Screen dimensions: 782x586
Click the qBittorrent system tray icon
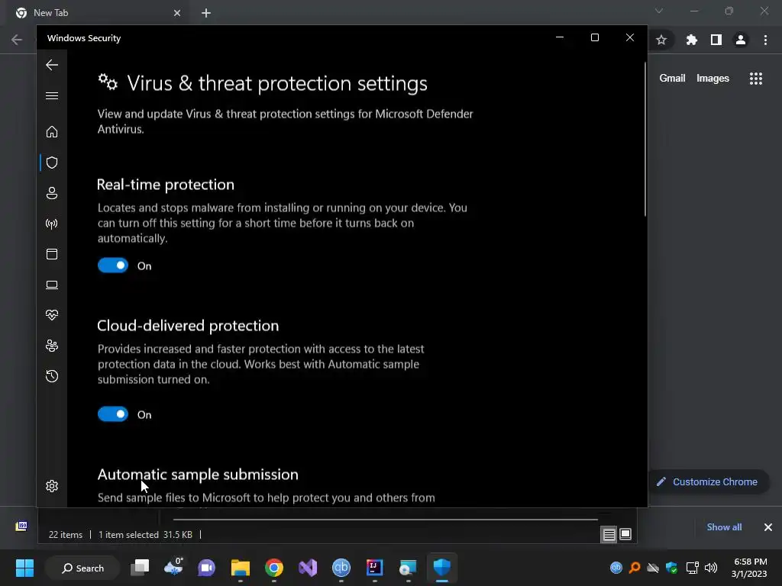tap(616, 568)
